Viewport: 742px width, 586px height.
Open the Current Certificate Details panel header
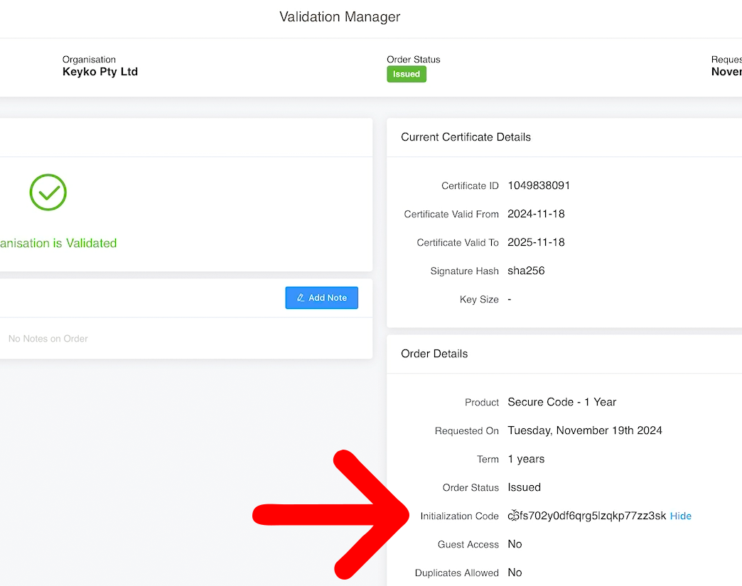pos(465,136)
